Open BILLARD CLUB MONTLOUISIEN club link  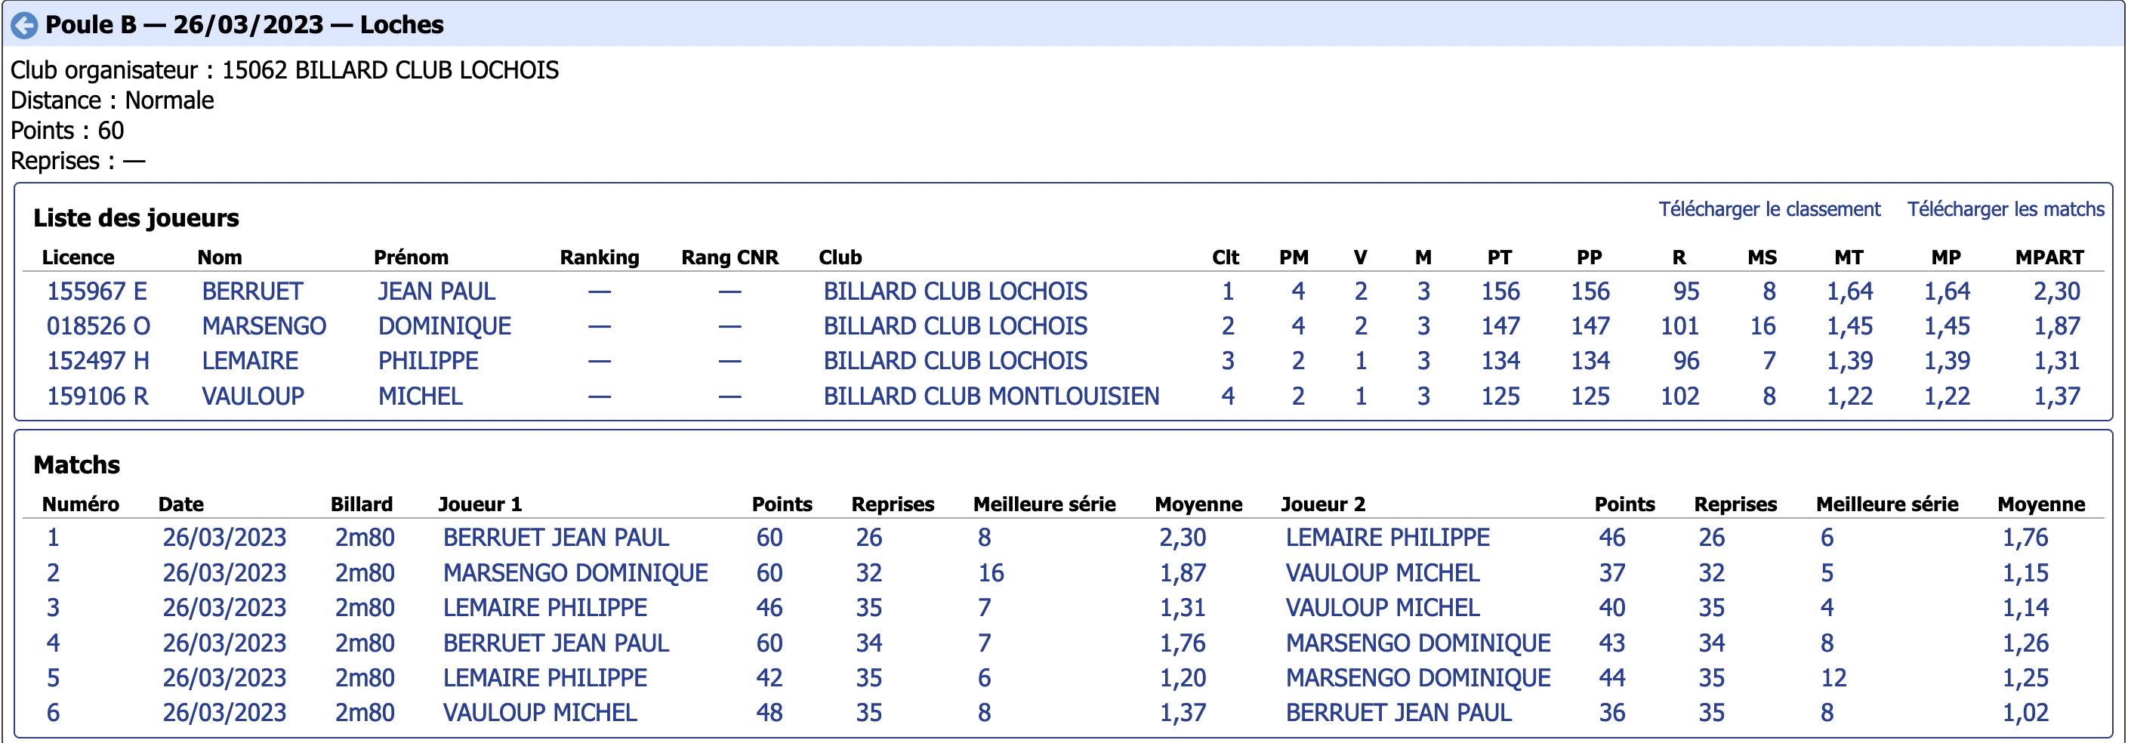tap(991, 396)
